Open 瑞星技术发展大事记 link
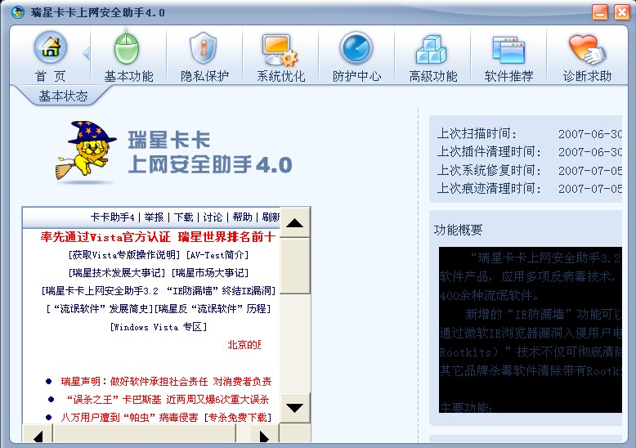Viewport: 636px width, 448px height. click(x=117, y=273)
